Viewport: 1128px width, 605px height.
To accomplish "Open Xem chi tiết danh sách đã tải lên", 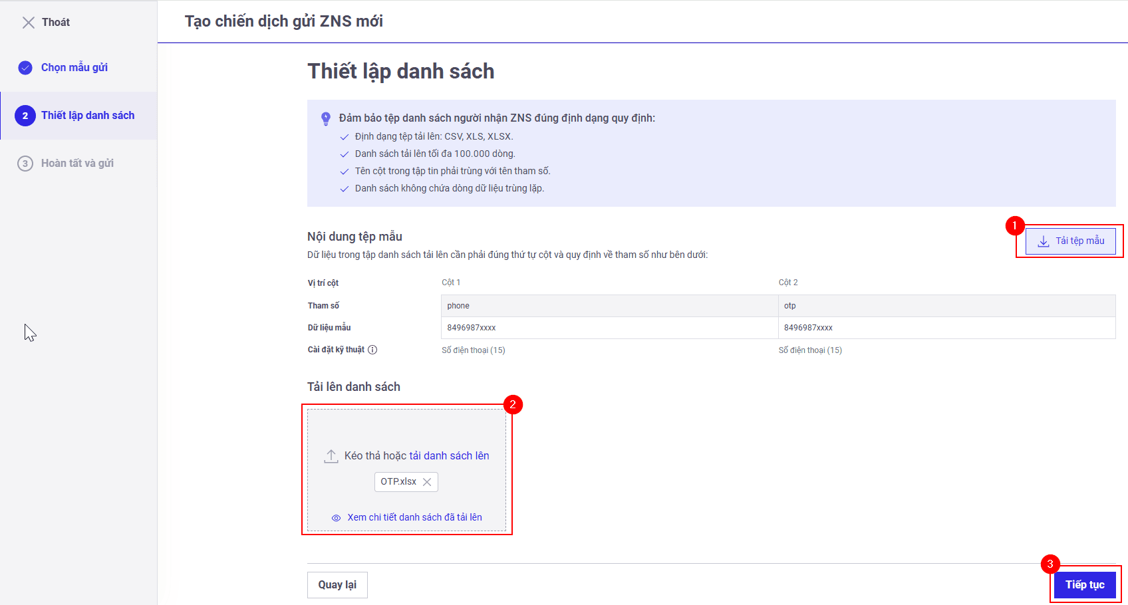I will [x=414, y=517].
